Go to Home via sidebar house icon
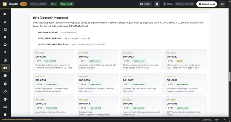 tap(5, 37)
